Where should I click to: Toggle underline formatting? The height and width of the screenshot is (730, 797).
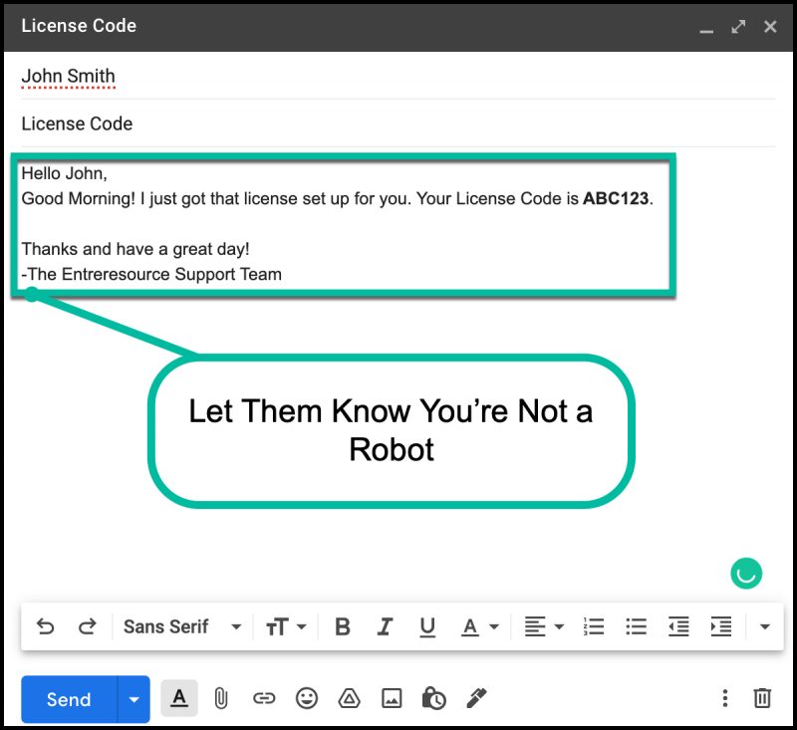pos(427,626)
